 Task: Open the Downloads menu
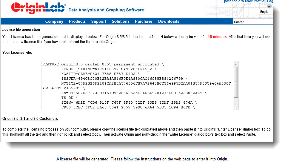coord(169,21)
